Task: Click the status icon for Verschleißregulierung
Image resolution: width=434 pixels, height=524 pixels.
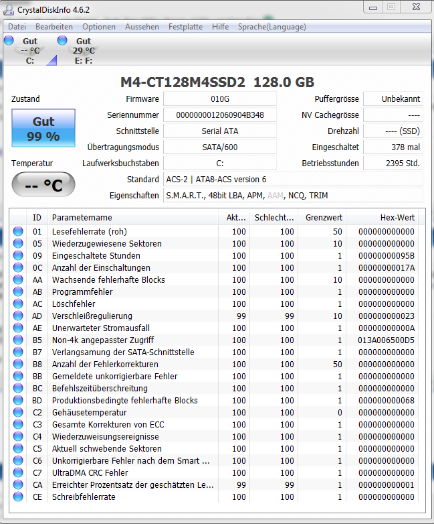Action: point(18,316)
